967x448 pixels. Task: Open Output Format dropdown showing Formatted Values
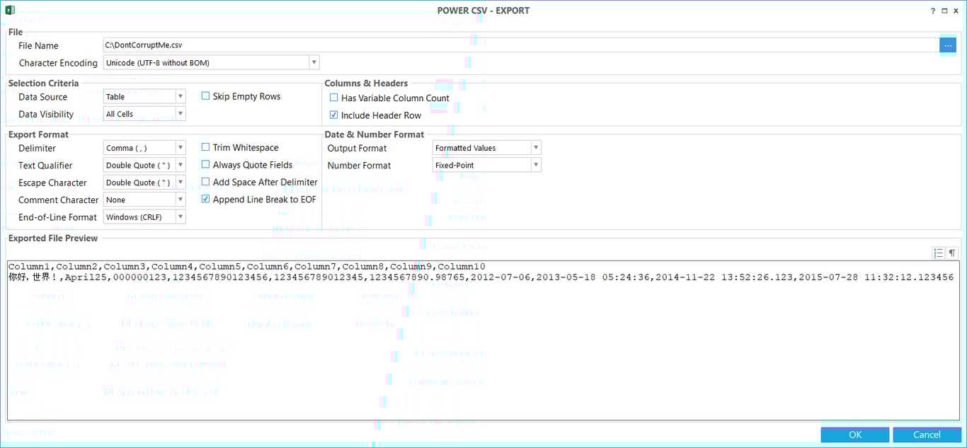coord(487,148)
